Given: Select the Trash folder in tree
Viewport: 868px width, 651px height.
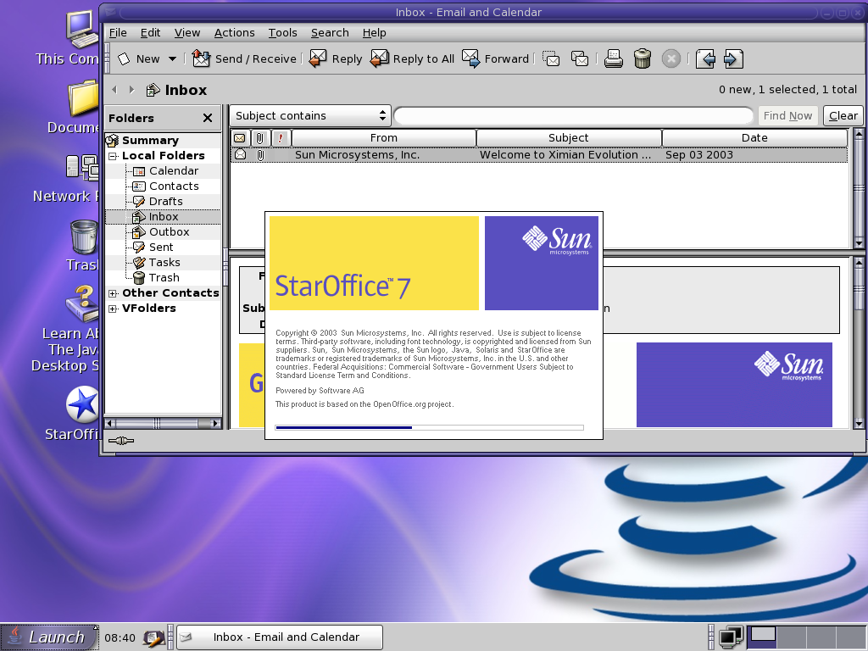Looking at the screenshot, I should [x=164, y=277].
